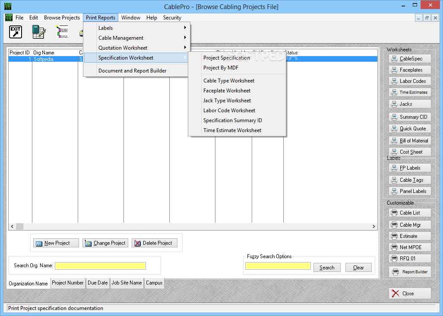
Task: Open the Edit menu
Action: 34,18
